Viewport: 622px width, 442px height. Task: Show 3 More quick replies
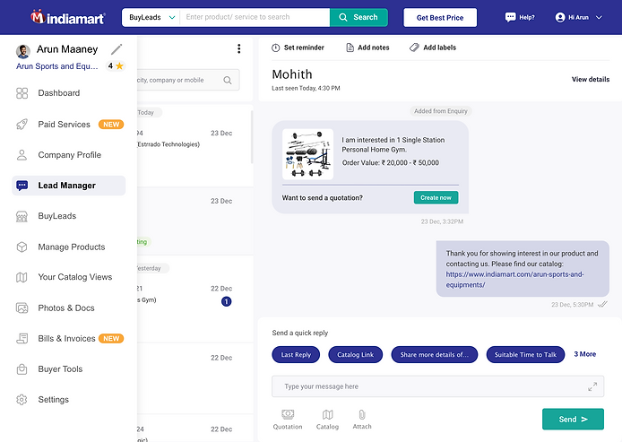click(584, 354)
